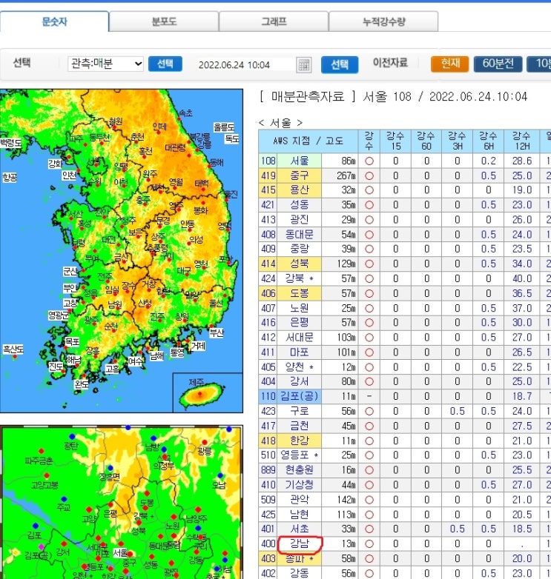Screen dimensions: 551x579
Task: Open station link 강서 in table
Action: click(x=299, y=381)
